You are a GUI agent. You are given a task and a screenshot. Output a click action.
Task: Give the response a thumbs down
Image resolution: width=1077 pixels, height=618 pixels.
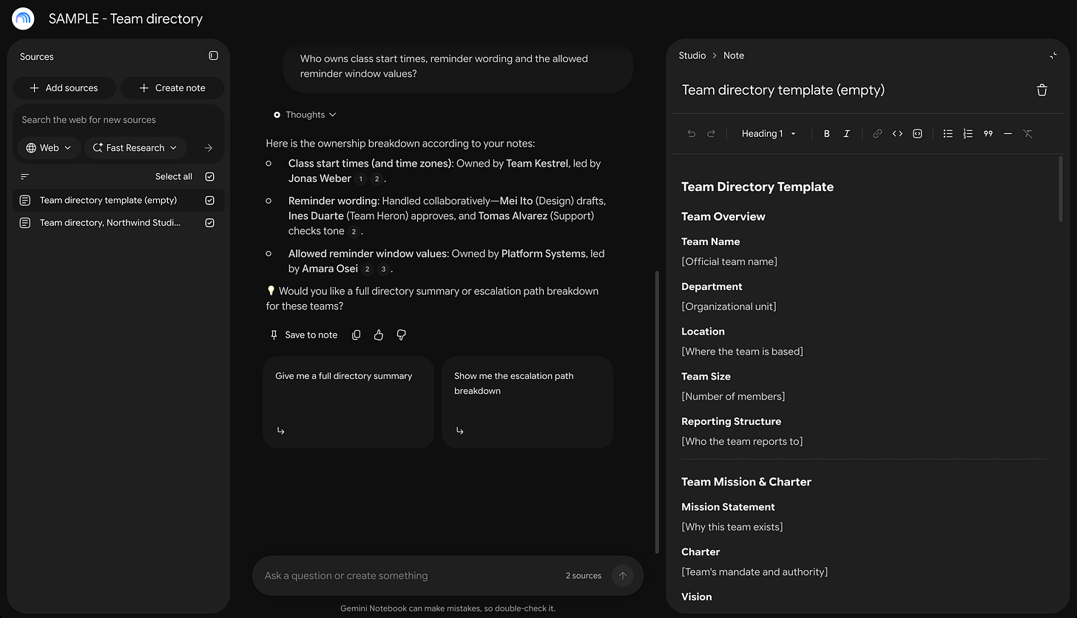[x=402, y=335]
